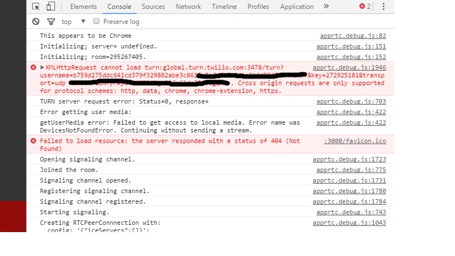Select log line 'This appears to be Chrome'
This screenshot has width=455, height=256.
click(86, 36)
